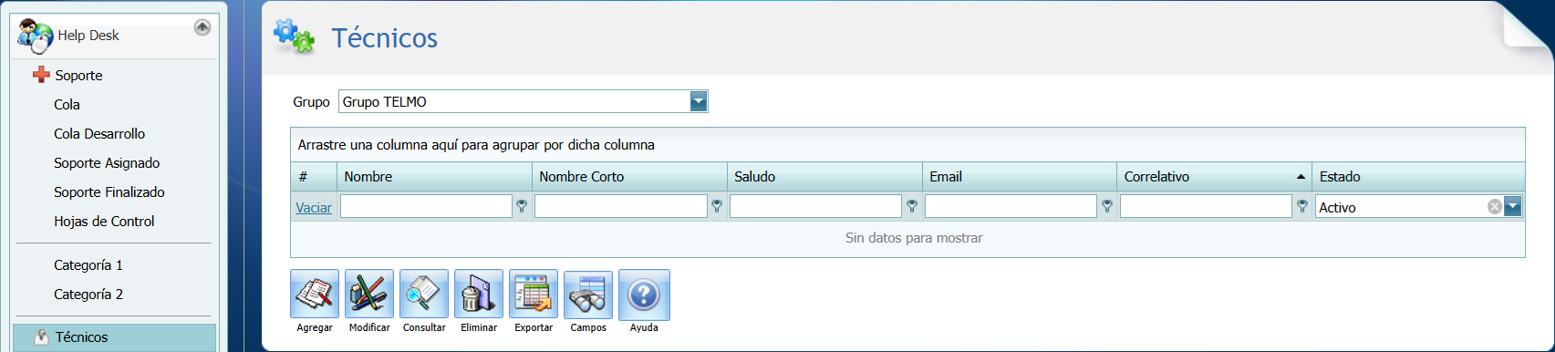1555x352 pixels.
Task: Open Soporte in sidebar
Action: tap(78, 76)
